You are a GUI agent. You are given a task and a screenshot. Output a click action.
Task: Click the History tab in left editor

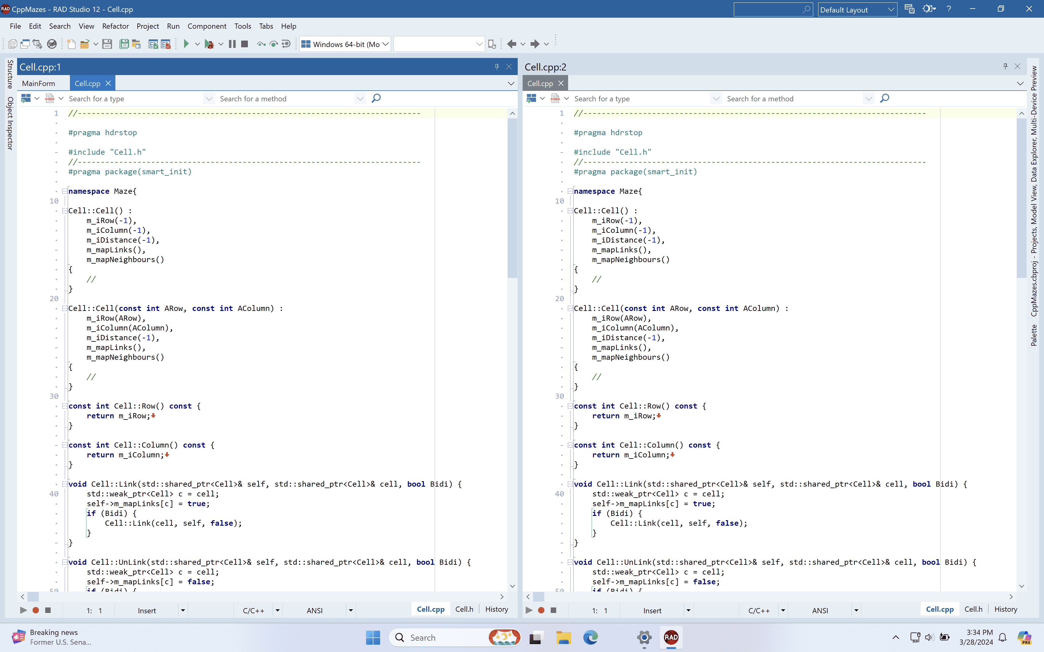coord(496,609)
